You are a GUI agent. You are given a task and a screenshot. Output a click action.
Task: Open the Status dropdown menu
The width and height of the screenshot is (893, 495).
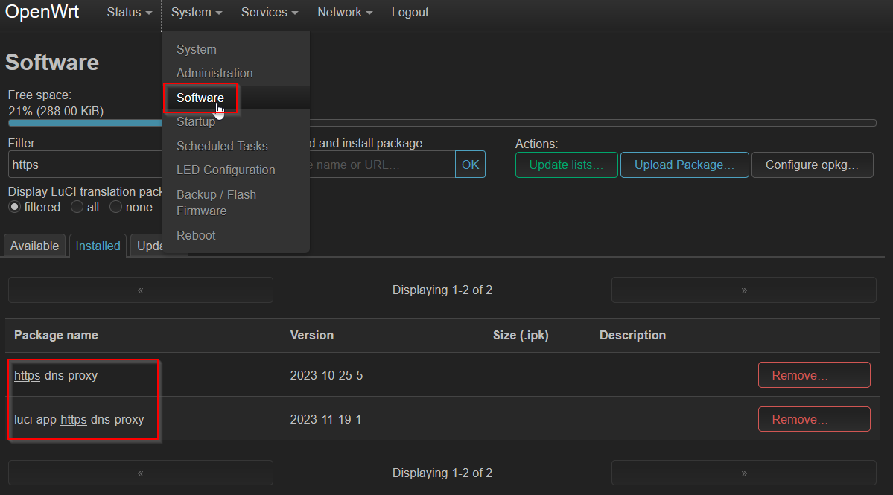click(130, 13)
